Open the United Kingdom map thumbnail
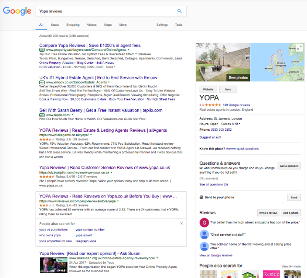Viewport: 307px width, 278px height. pyautogui.click(x=277, y=62)
